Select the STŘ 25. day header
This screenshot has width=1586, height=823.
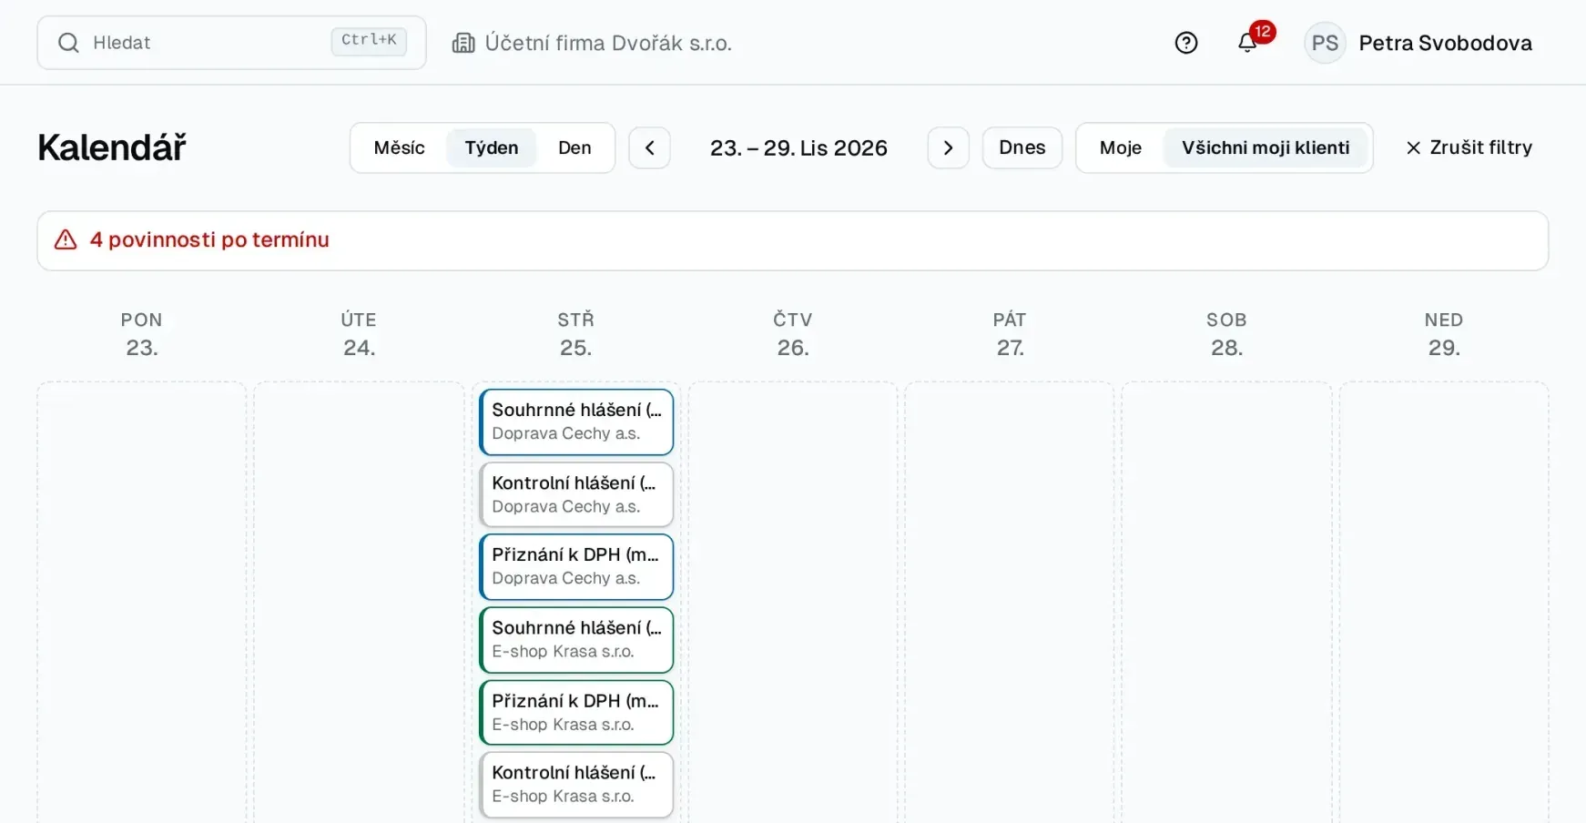click(x=575, y=333)
